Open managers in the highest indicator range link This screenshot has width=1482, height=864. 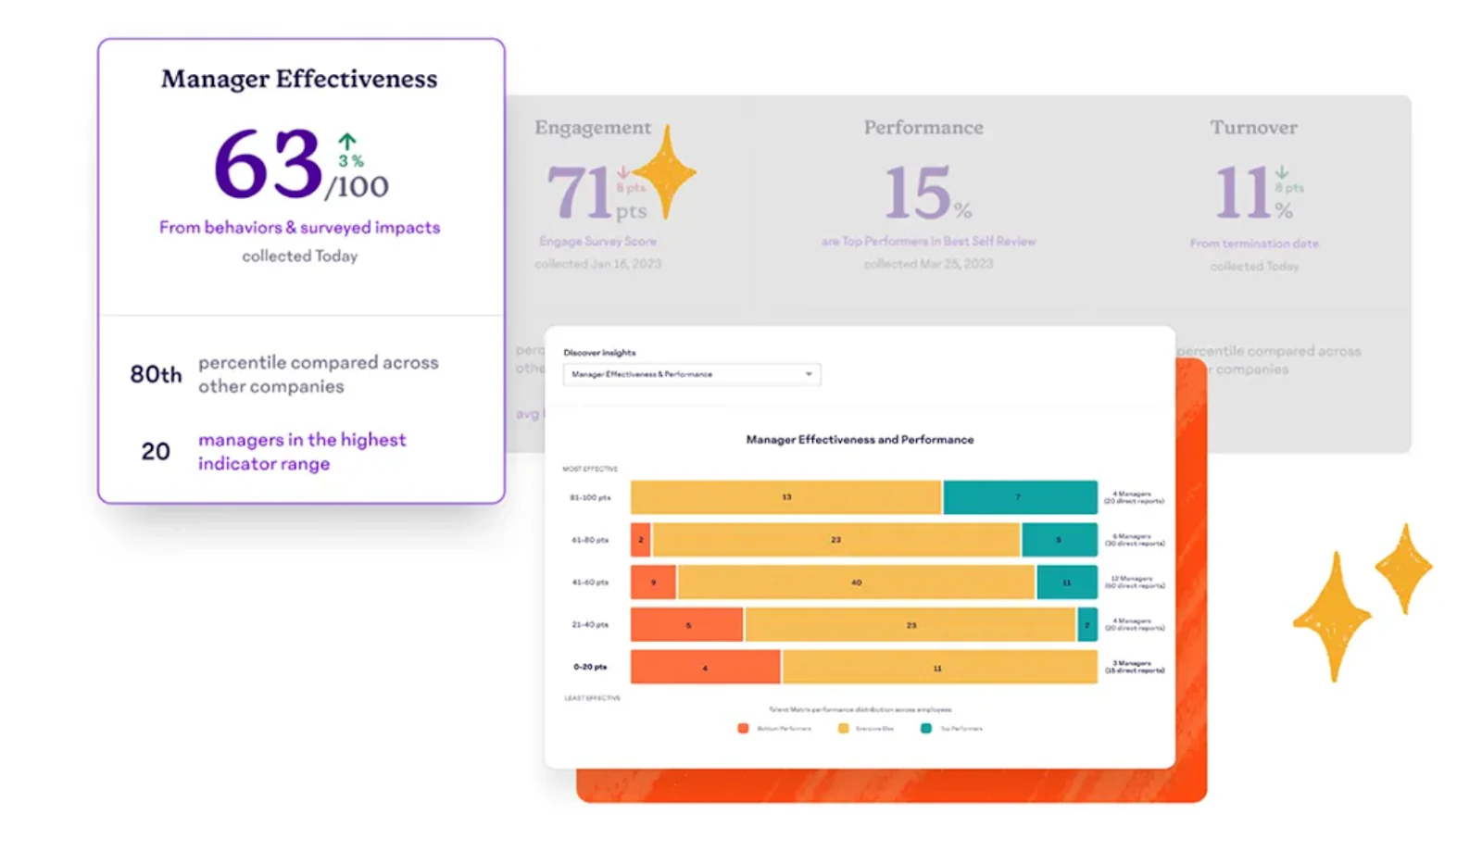(302, 452)
